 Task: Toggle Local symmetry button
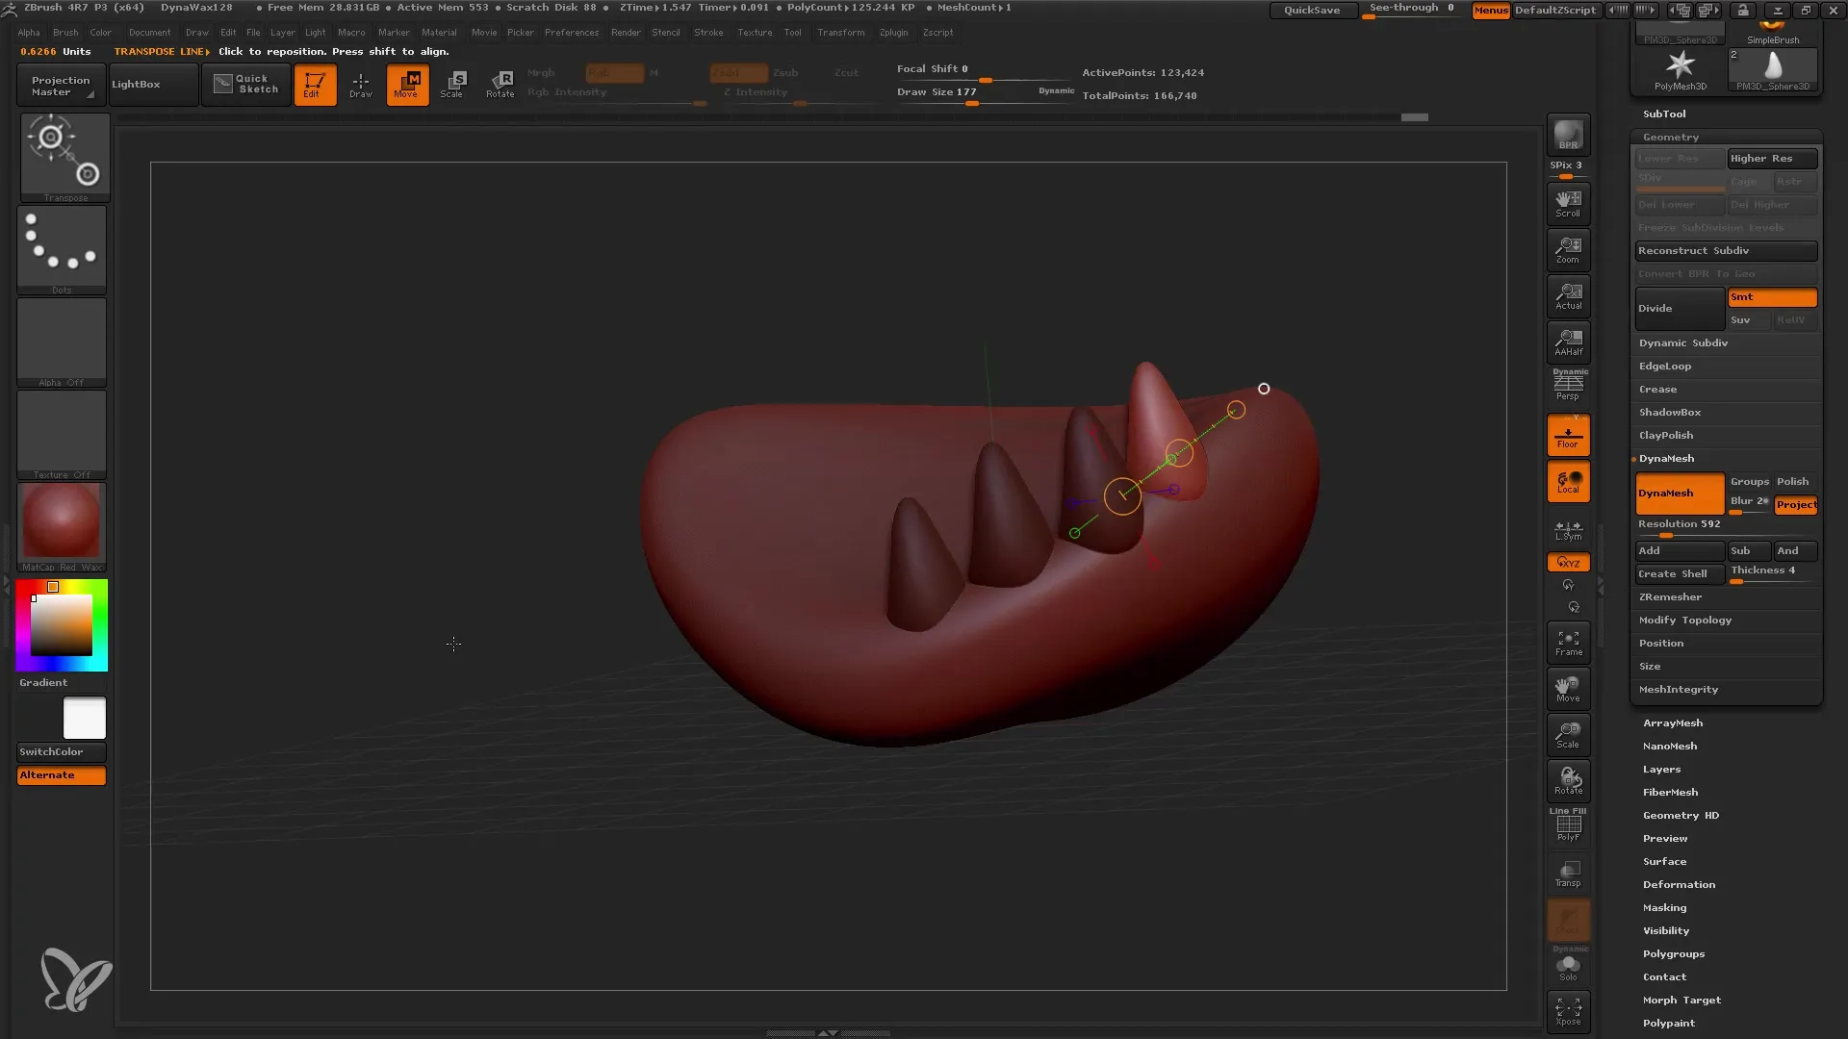(x=1568, y=481)
